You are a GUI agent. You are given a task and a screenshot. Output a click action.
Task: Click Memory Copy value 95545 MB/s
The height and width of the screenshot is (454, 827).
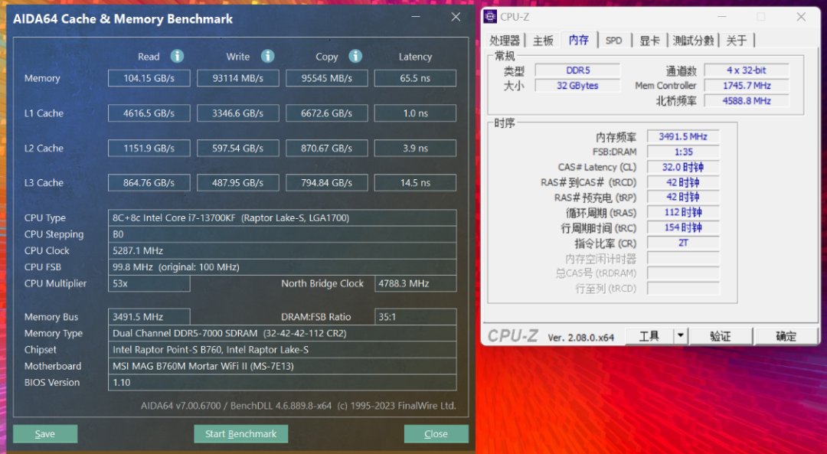point(326,78)
